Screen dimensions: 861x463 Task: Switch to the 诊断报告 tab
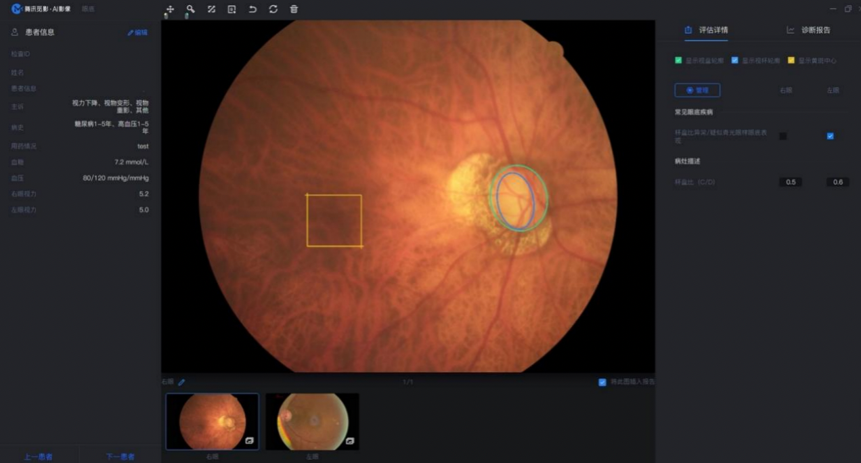coord(809,30)
